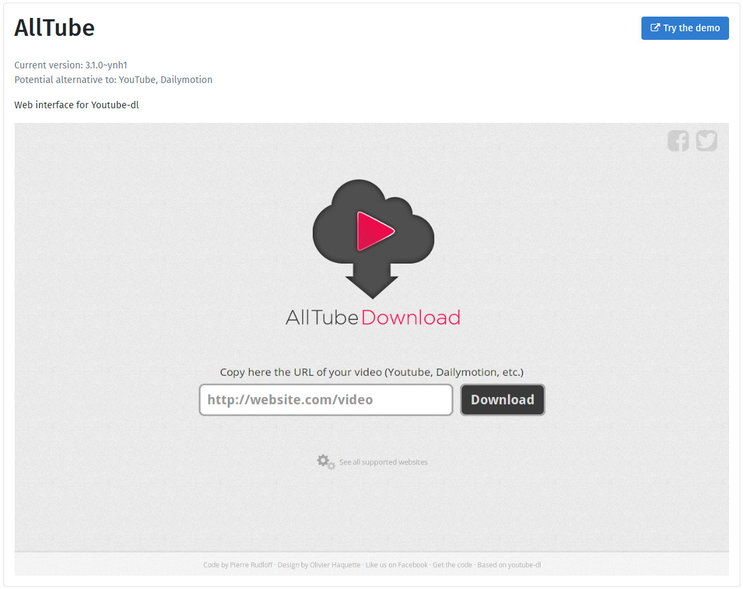
Task: Click the Facebook share icon
Action: click(x=678, y=140)
